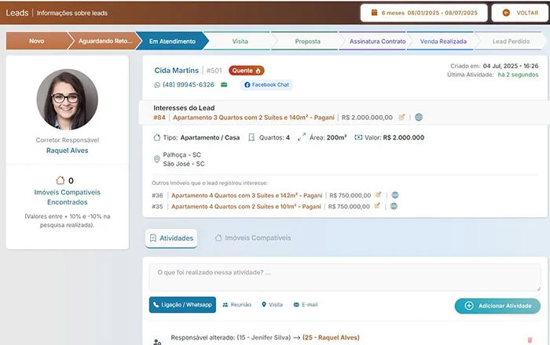Open property #84 Apartamento 3 Quartos link
Screen dimensions: 550x345
(x=253, y=118)
